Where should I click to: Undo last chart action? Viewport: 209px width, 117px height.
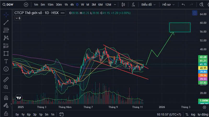(183, 5)
